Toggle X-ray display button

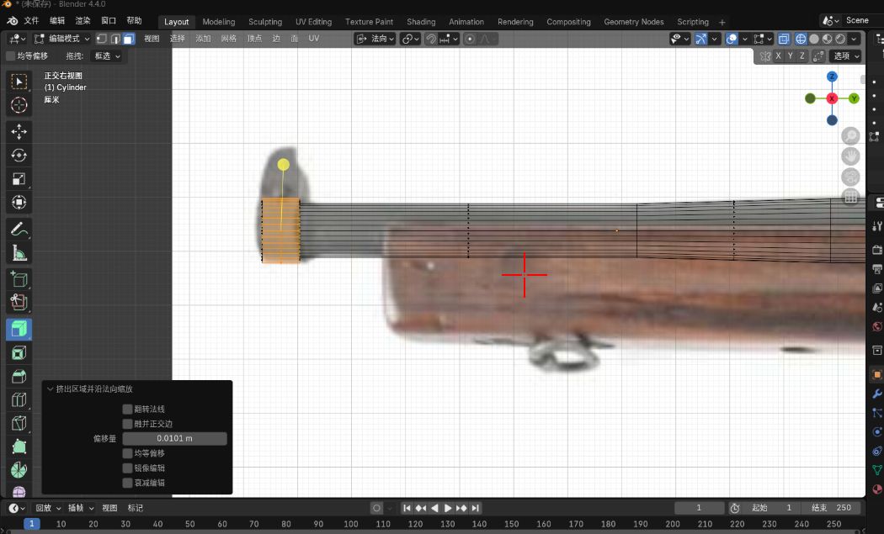tap(784, 39)
